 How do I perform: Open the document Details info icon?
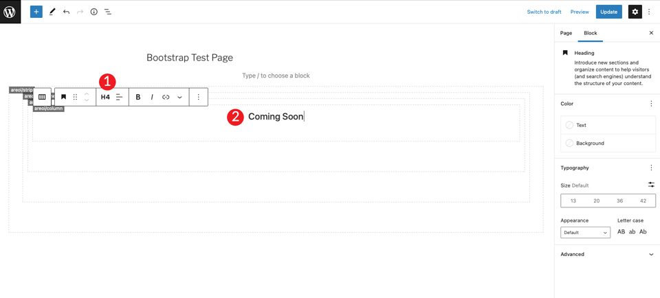click(93, 12)
